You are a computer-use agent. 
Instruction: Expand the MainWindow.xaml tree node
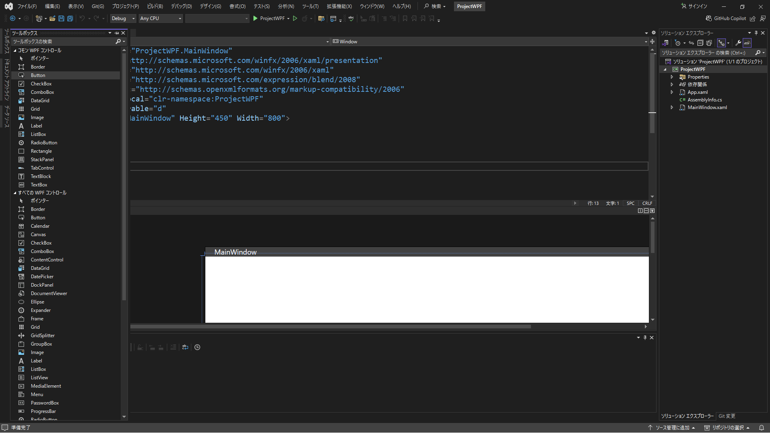672,107
